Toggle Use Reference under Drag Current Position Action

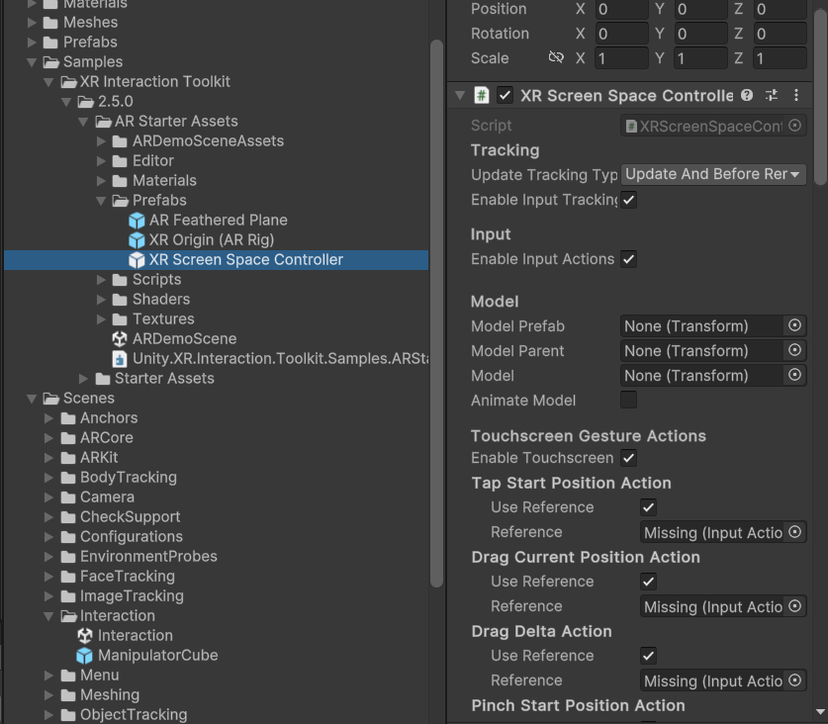click(649, 582)
